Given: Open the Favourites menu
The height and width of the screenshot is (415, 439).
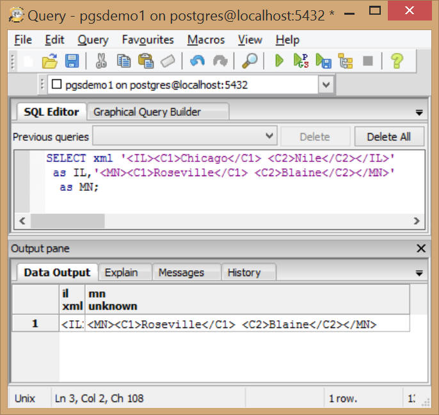Looking at the screenshot, I should 148,40.
